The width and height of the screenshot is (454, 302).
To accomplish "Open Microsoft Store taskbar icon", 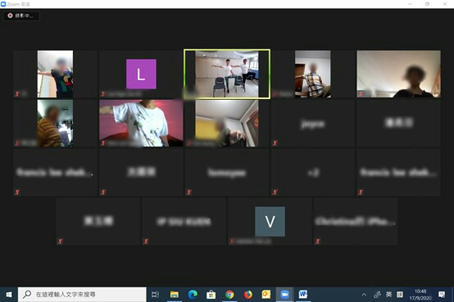I will point(211,295).
